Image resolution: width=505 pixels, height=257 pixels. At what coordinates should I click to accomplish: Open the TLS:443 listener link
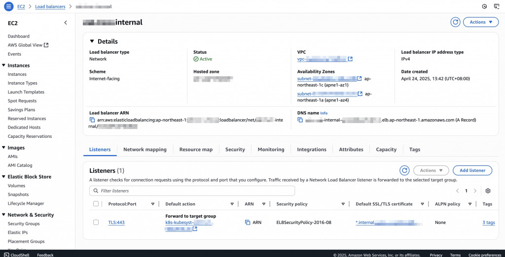[x=116, y=223]
